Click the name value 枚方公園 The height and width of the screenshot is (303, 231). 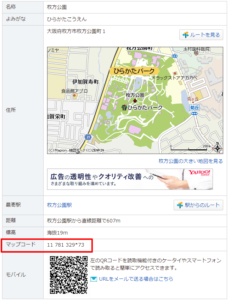click(57, 7)
